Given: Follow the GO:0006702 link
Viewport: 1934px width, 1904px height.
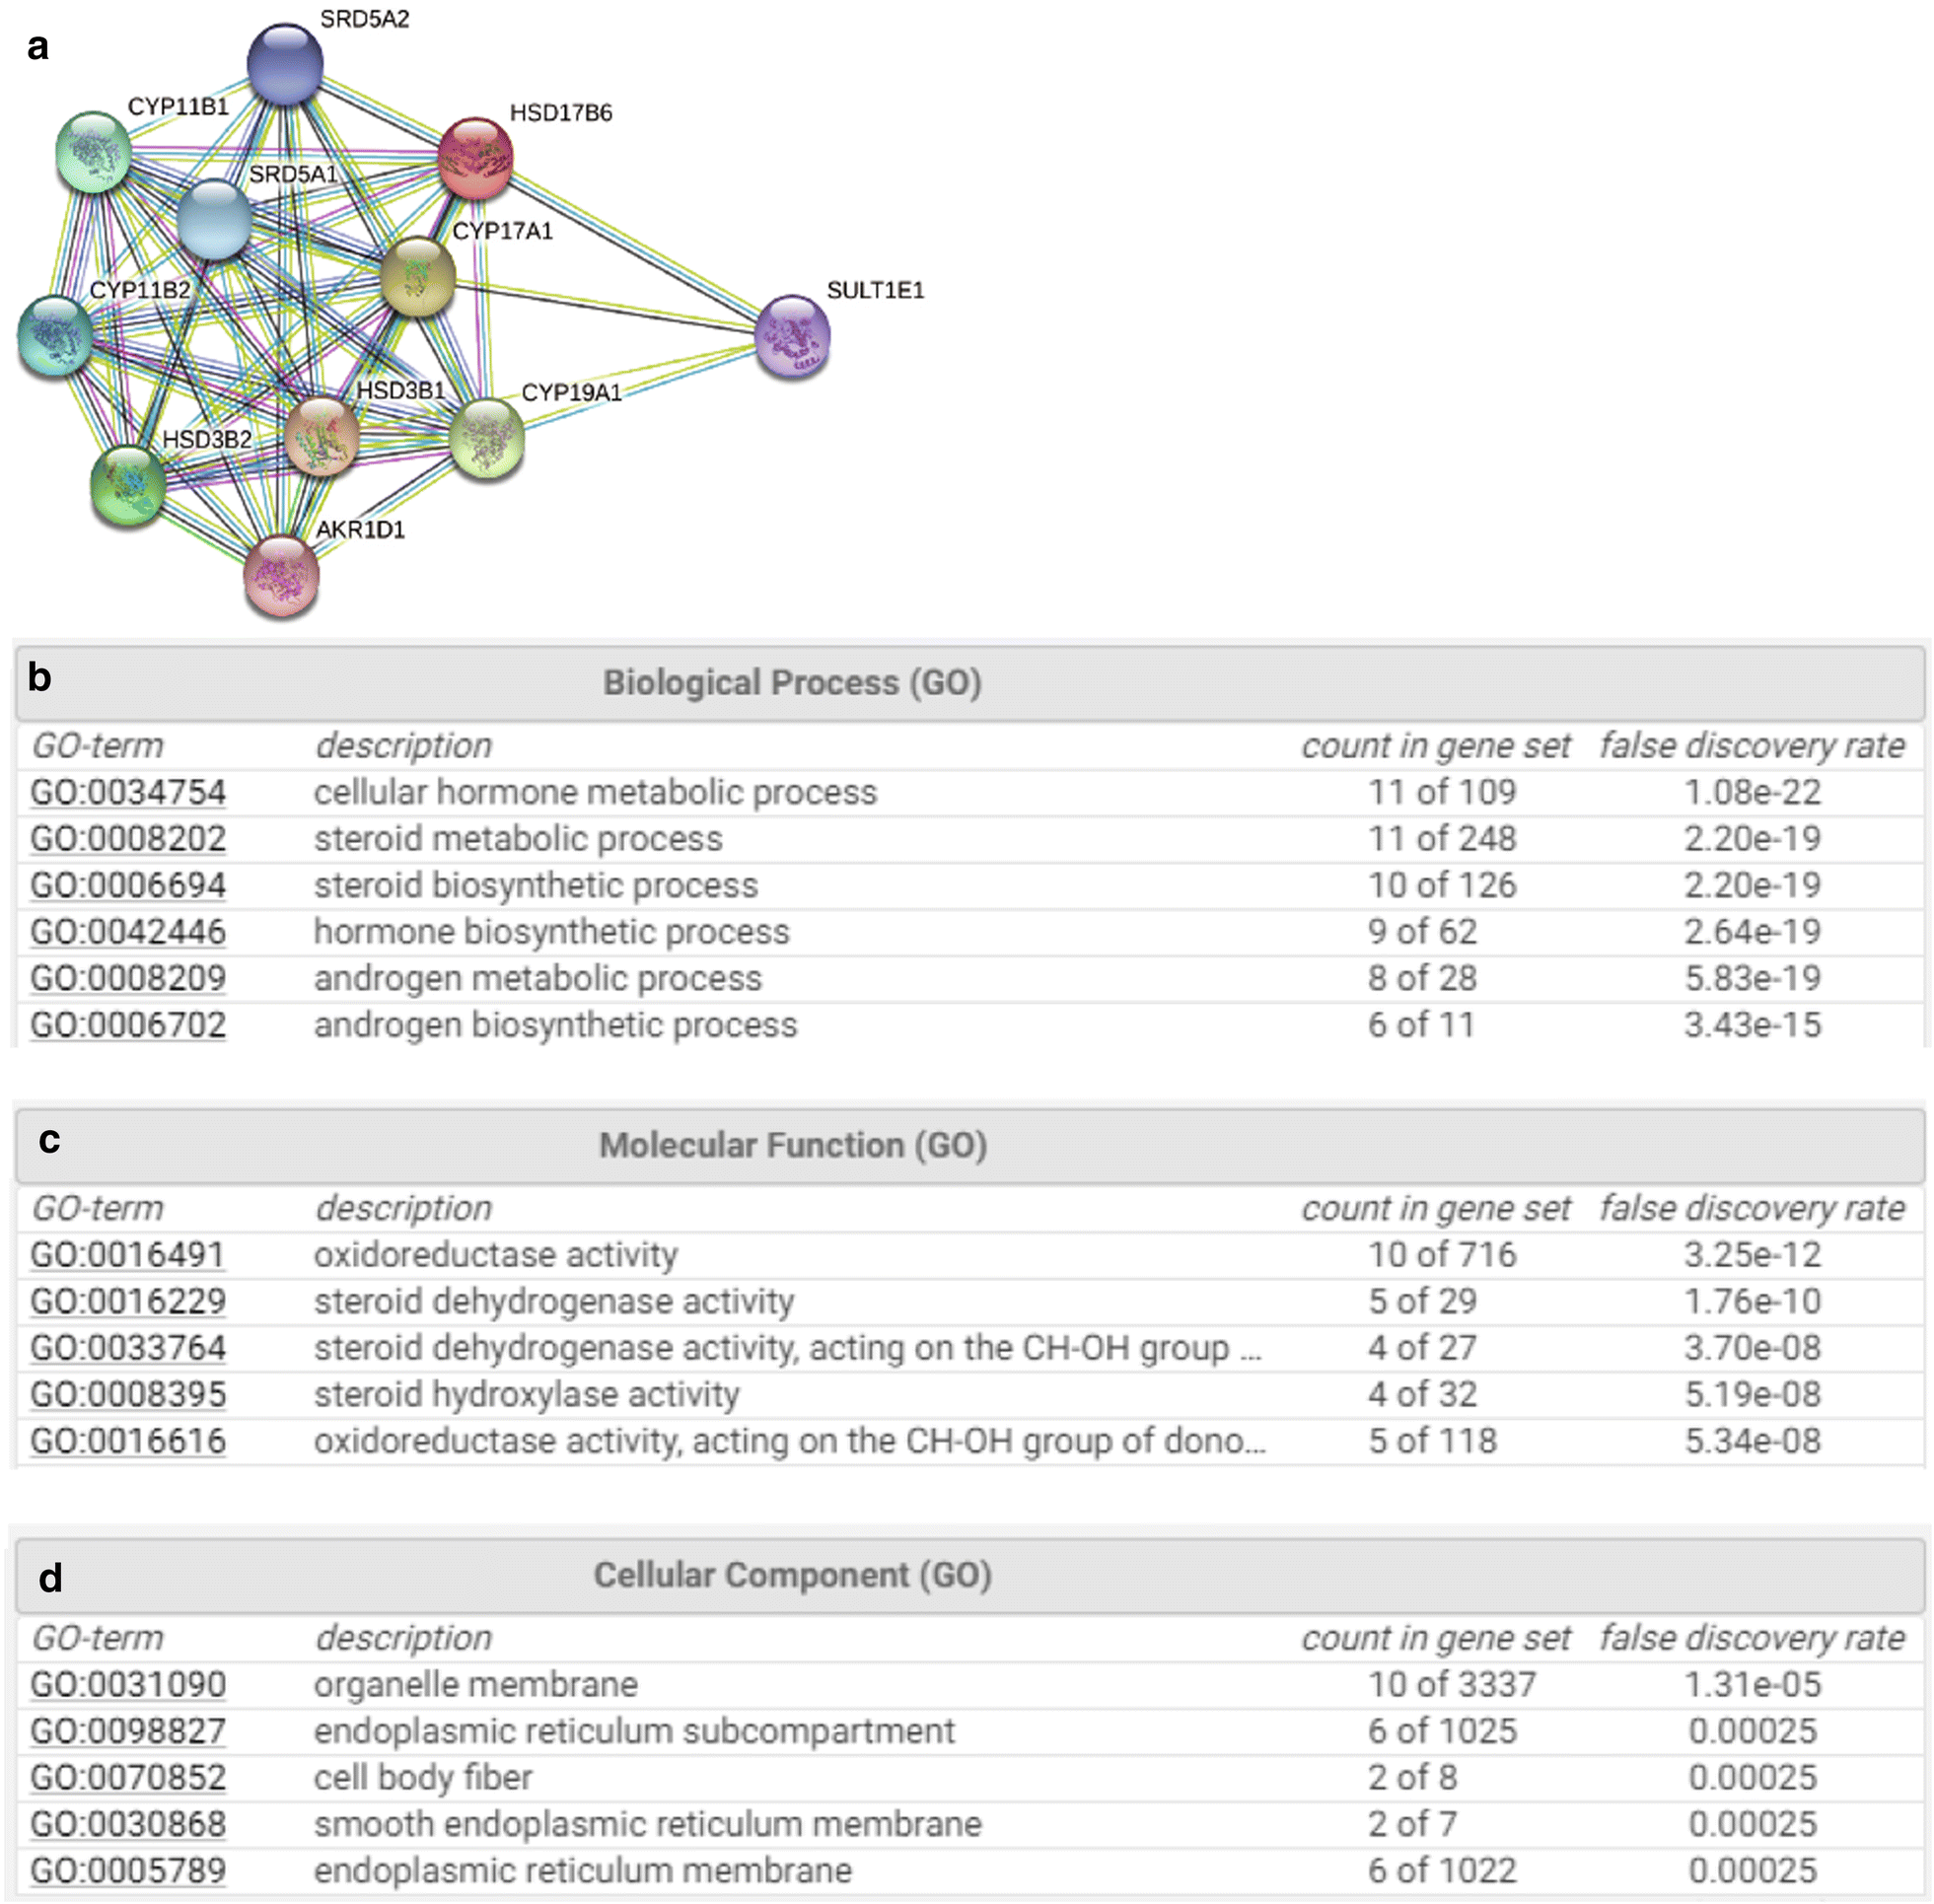Looking at the screenshot, I should click(128, 1025).
